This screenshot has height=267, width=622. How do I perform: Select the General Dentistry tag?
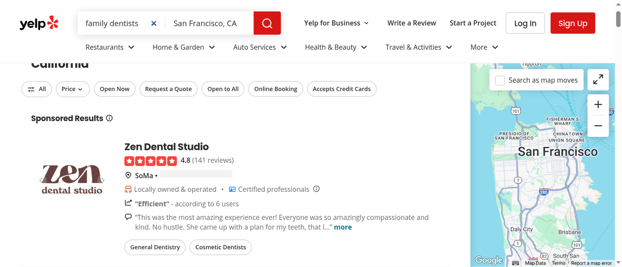tap(155, 247)
